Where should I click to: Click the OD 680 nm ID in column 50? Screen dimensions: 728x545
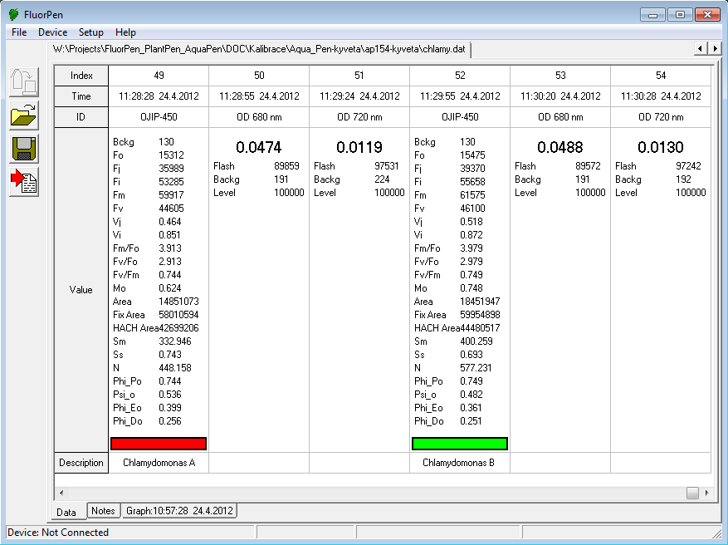tap(259, 117)
